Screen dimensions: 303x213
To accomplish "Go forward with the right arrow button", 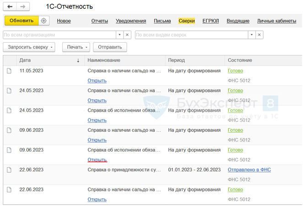I will click(x=23, y=6).
